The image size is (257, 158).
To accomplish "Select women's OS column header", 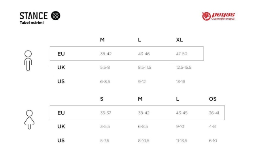I will (213, 99).
